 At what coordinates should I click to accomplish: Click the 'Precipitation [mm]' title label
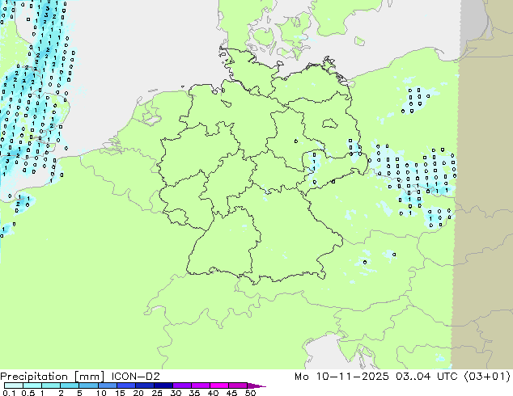[52, 377]
